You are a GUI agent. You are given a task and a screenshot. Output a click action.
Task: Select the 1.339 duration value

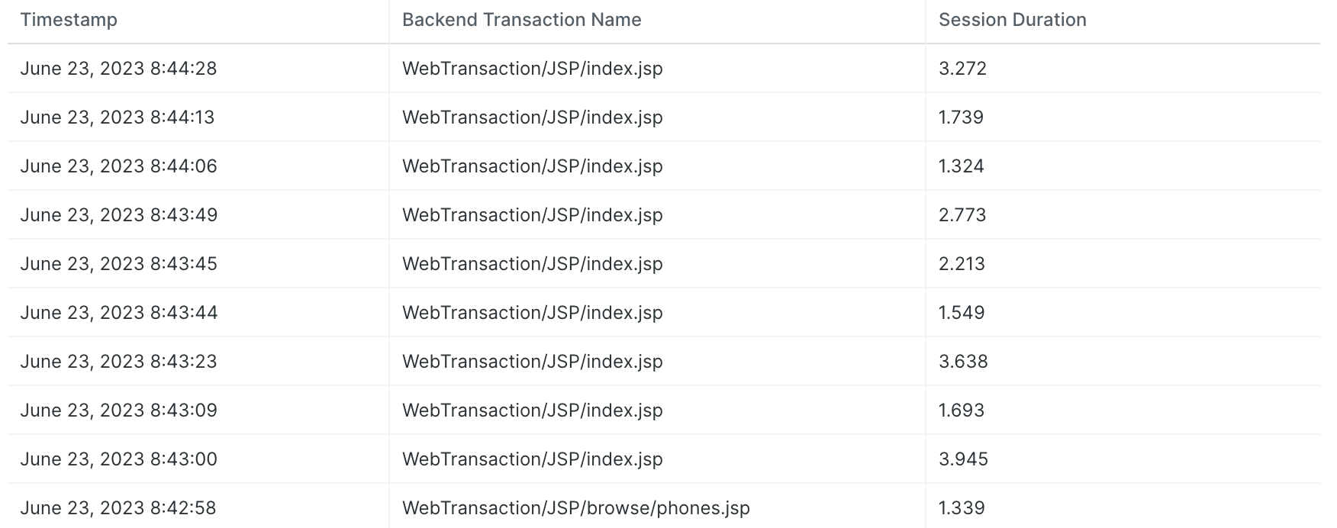click(962, 508)
